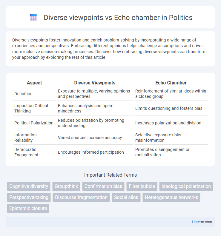Open the Groupthink tag
The height and width of the screenshot is (236, 221).
point(66,186)
